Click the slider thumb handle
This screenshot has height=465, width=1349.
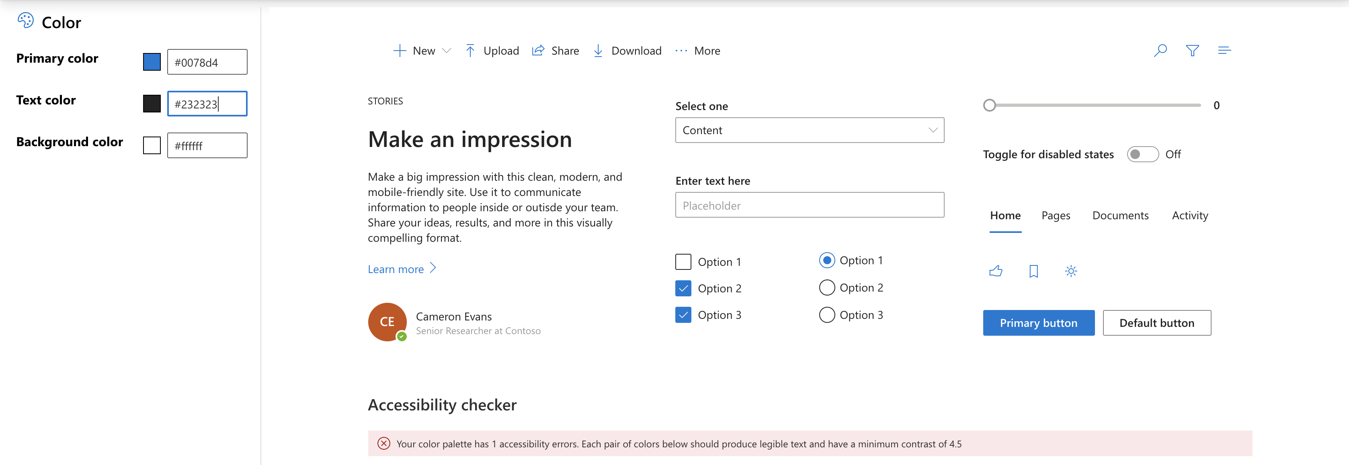[x=989, y=105]
